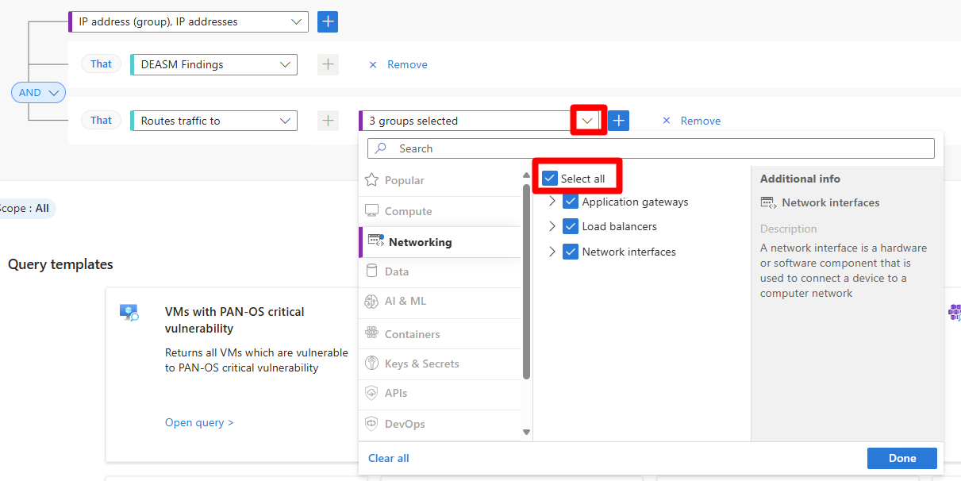Image resolution: width=961 pixels, height=481 pixels.
Task: Uncheck the Load balancers checkbox
Action: click(x=571, y=226)
